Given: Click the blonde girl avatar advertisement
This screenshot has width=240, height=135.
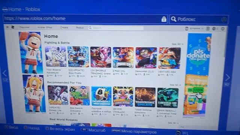Looking at the screenshot, I should click(34, 93).
